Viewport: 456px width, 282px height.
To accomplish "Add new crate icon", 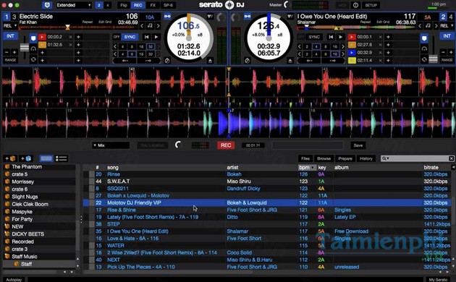I will pos(10,158).
